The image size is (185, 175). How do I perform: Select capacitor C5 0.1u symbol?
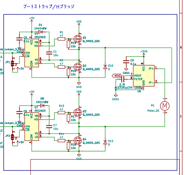(x=19, y=39)
